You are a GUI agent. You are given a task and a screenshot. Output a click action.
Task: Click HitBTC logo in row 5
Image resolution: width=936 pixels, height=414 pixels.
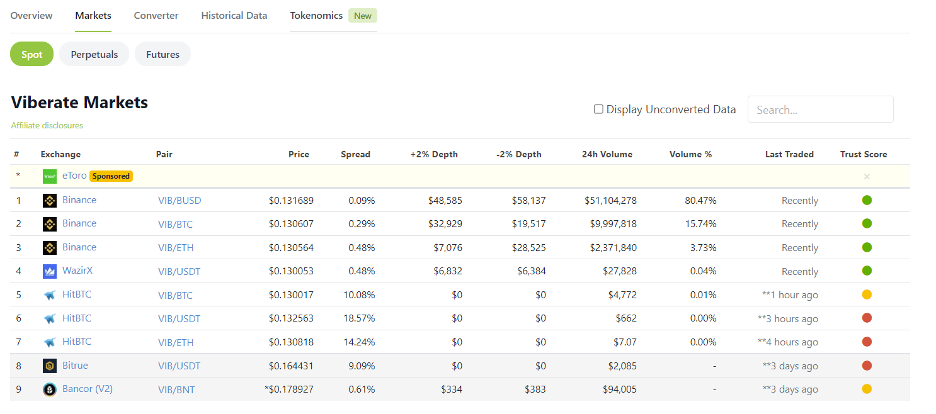tap(50, 295)
